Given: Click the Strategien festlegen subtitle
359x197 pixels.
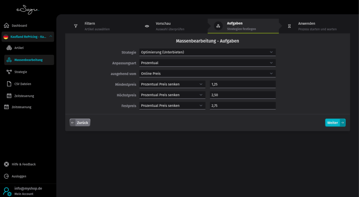Looking at the screenshot, I should [241, 29].
